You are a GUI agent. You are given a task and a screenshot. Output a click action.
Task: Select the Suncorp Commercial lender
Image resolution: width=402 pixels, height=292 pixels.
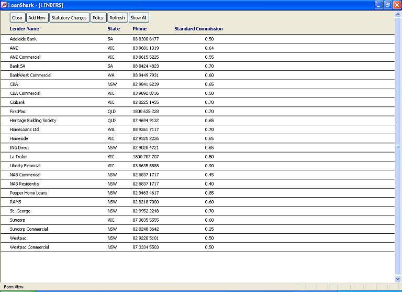click(x=29, y=229)
